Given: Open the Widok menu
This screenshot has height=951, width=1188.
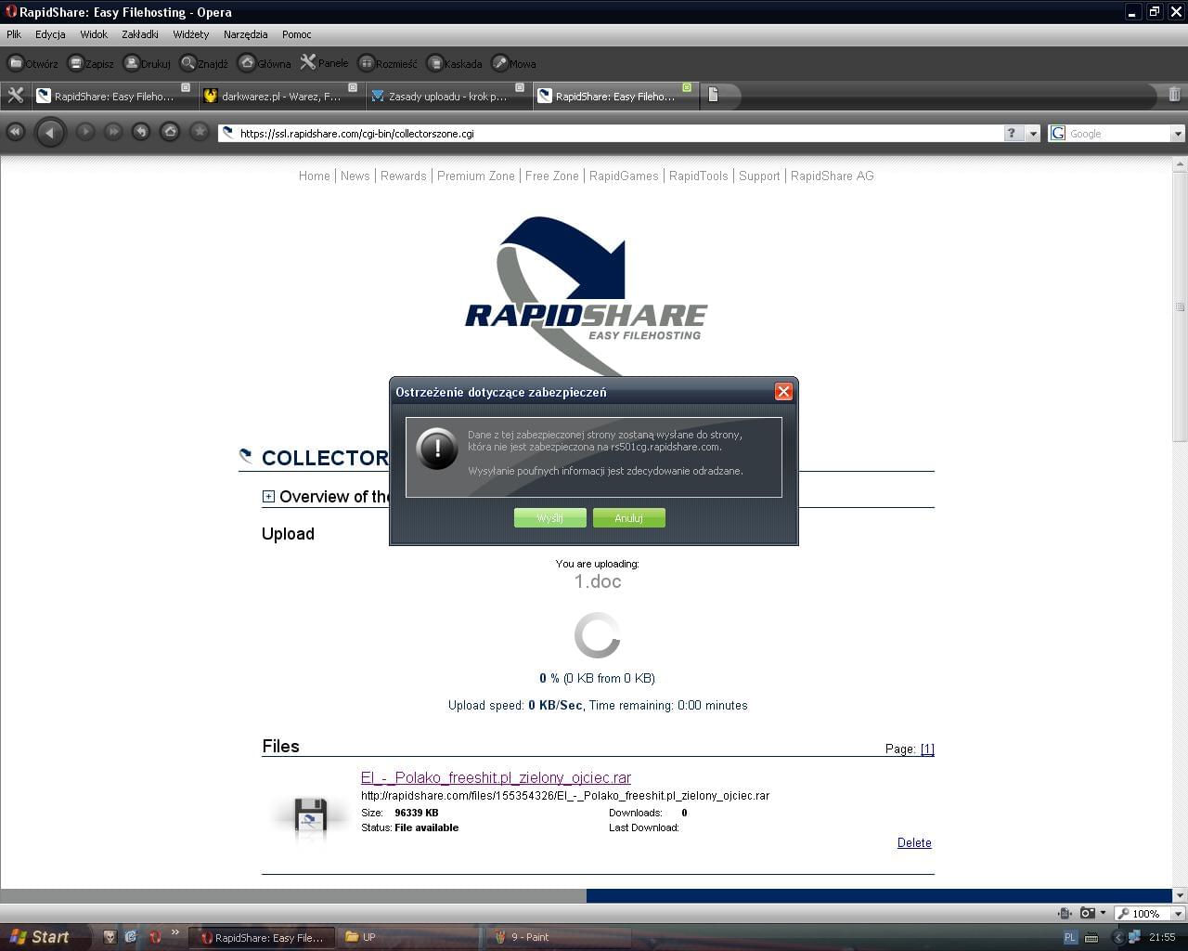Looking at the screenshot, I should (x=94, y=34).
